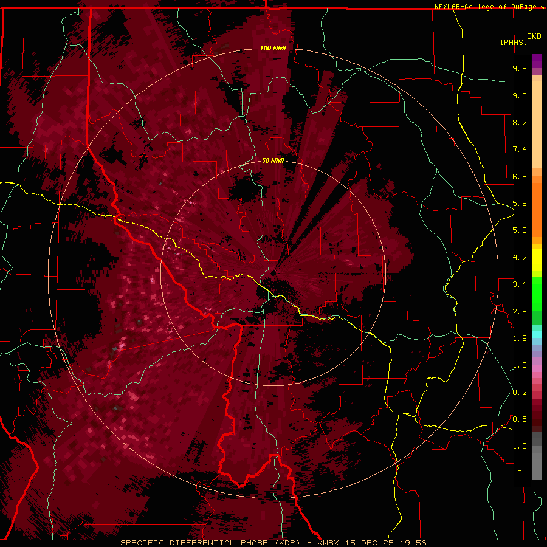Click the "[PHAS]" legend label
Screen dimensions: 547x547
coord(514,42)
